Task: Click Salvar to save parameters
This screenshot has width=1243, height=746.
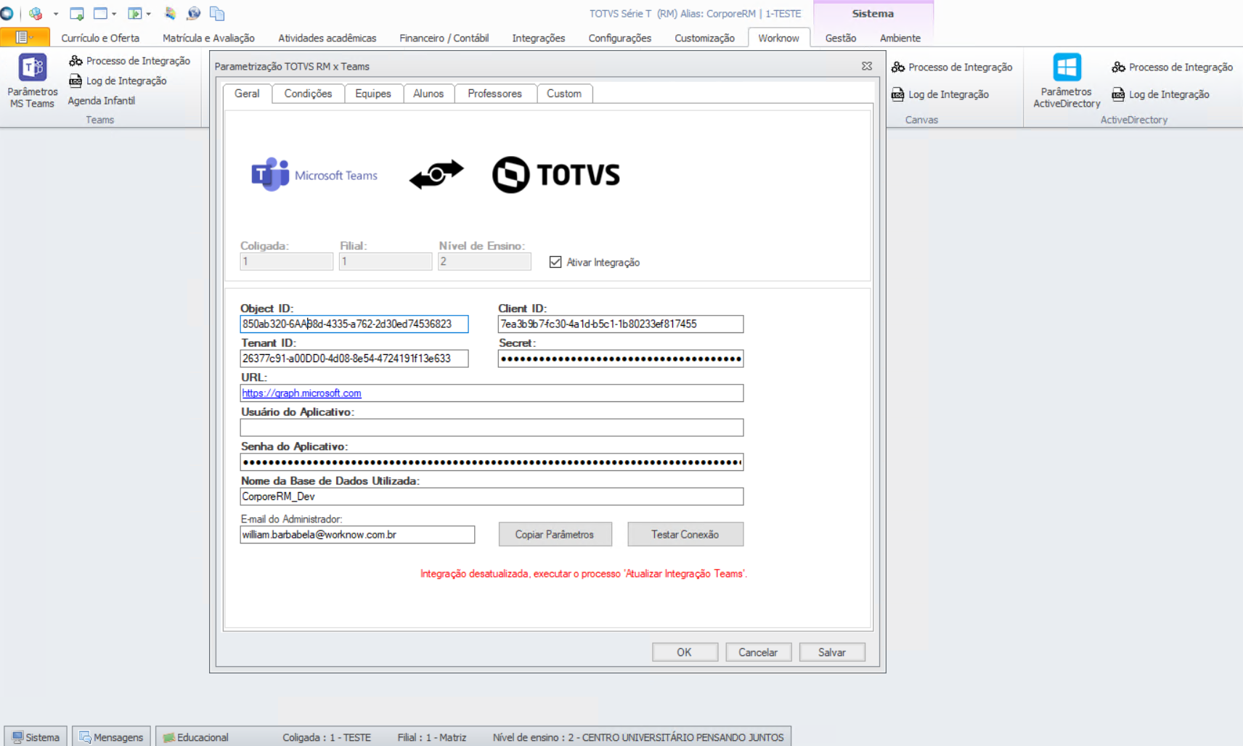Action: (x=831, y=652)
